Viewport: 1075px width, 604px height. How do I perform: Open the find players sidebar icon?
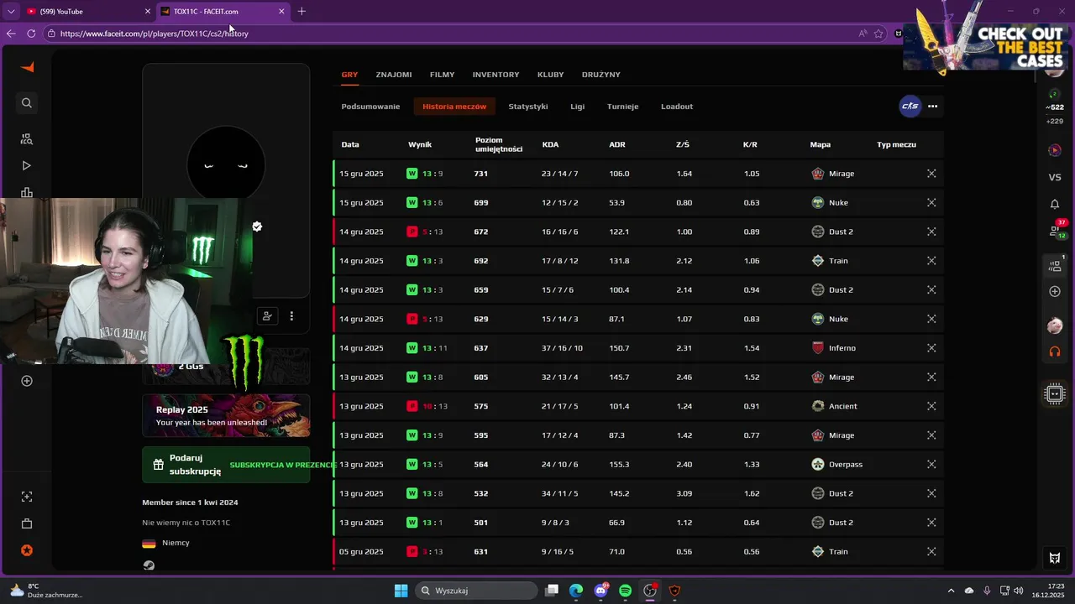coord(27,138)
